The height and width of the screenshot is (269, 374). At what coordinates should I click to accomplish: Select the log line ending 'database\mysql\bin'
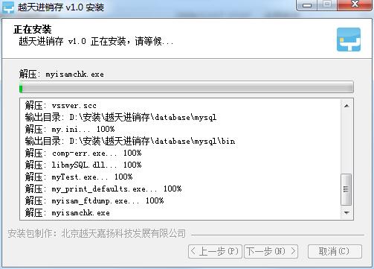(x=130, y=141)
